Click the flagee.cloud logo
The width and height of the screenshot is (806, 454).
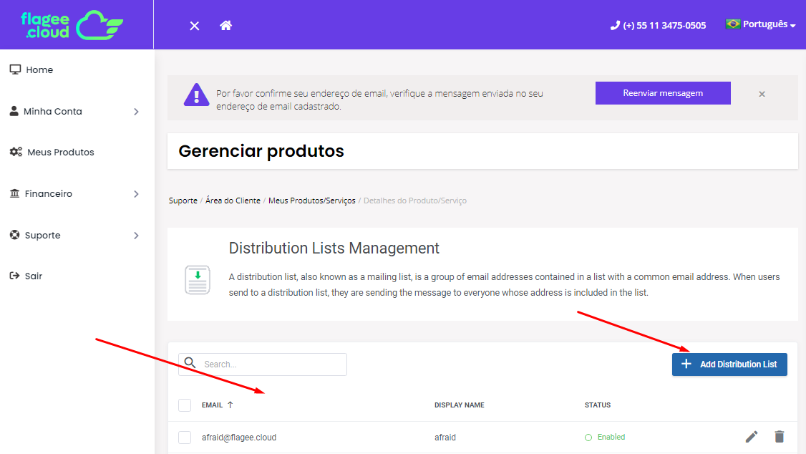72,24
